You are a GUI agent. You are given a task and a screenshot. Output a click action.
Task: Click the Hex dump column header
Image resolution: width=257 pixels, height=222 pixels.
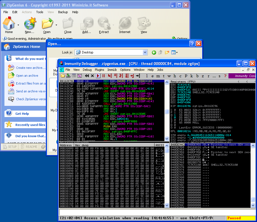114,145
